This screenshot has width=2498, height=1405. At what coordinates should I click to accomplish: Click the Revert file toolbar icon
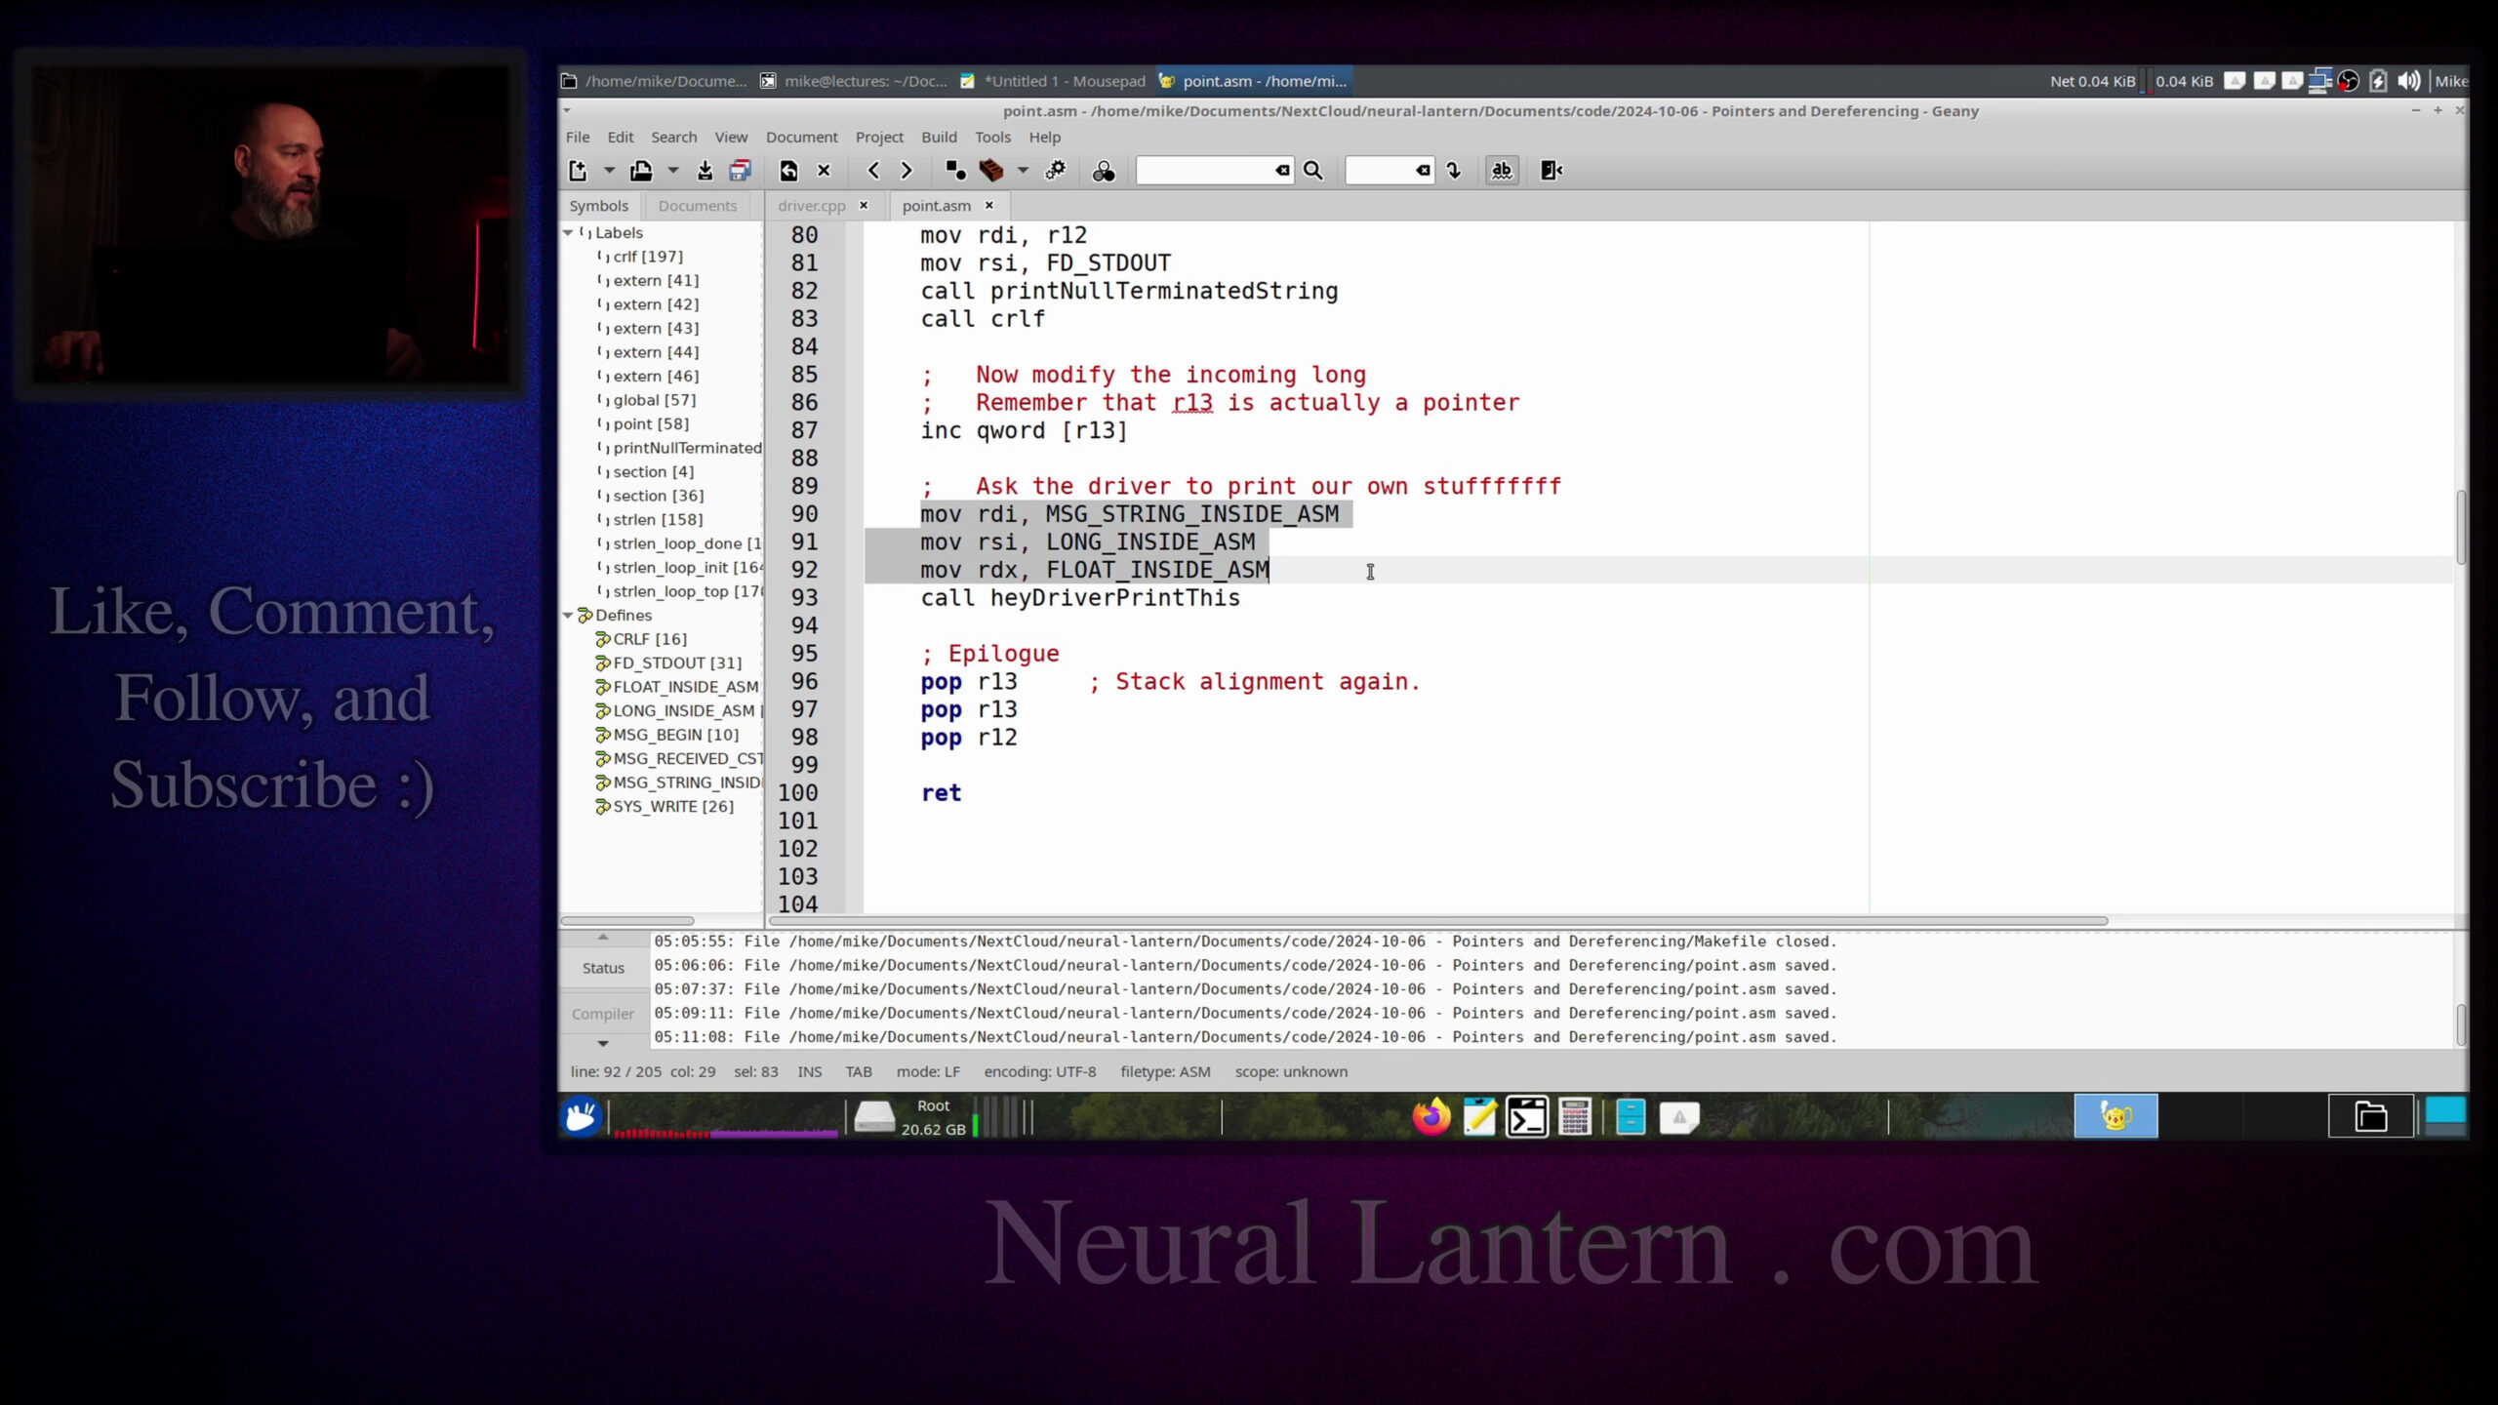click(788, 171)
